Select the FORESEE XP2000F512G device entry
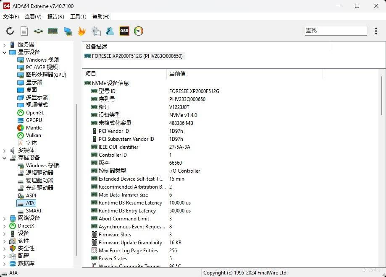386x277 pixels. [137, 56]
